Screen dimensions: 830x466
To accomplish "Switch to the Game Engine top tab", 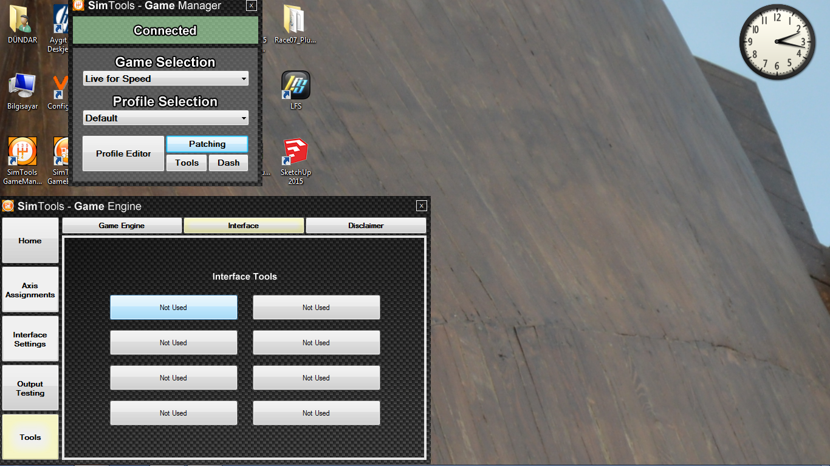I will tap(122, 225).
